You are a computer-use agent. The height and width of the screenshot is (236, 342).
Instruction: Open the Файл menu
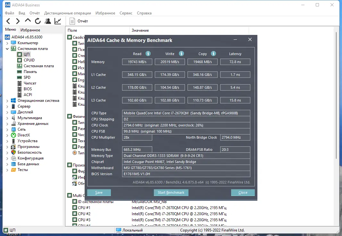pos(9,13)
